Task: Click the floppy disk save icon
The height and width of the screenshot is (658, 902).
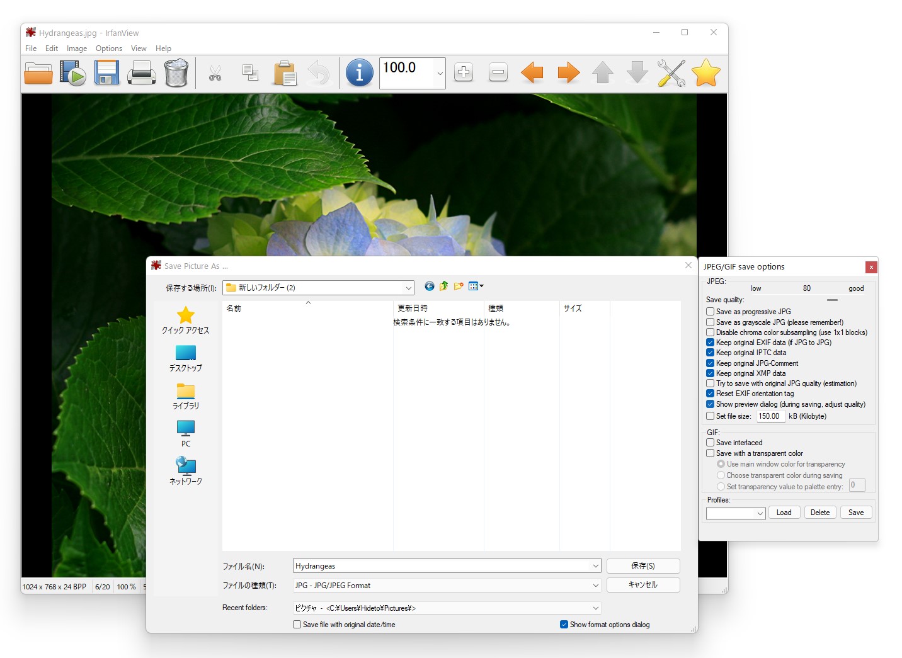Action: [x=107, y=73]
